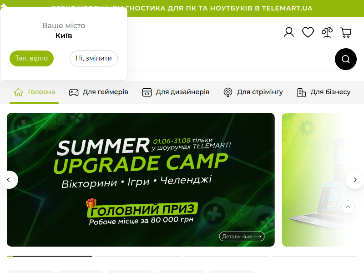Open the user account icon
This screenshot has height=273, width=364.
point(289,32)
